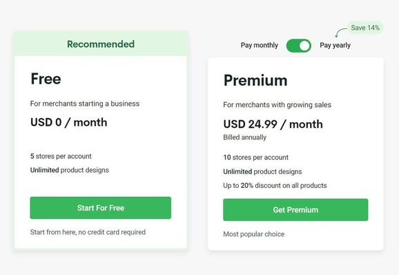
Task: Click the curved arrow near Save 14%
Action: click(x=340, y=32)
